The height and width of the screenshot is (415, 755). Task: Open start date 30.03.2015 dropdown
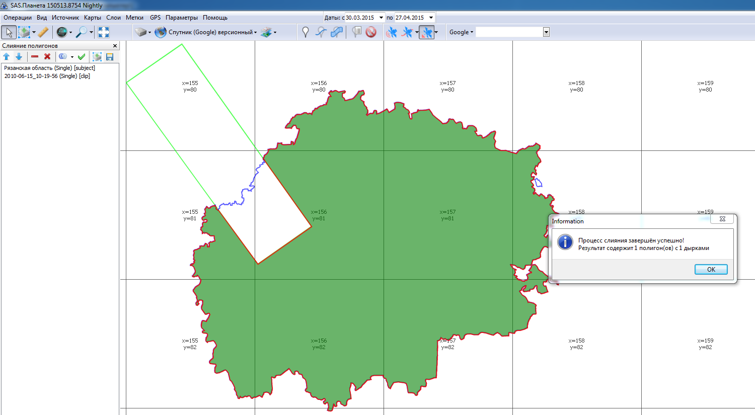(x=381, y=18)
